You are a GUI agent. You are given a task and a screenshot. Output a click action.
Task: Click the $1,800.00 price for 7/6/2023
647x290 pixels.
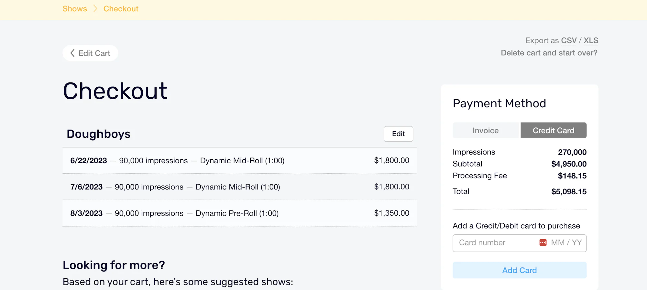click(391, 187)
